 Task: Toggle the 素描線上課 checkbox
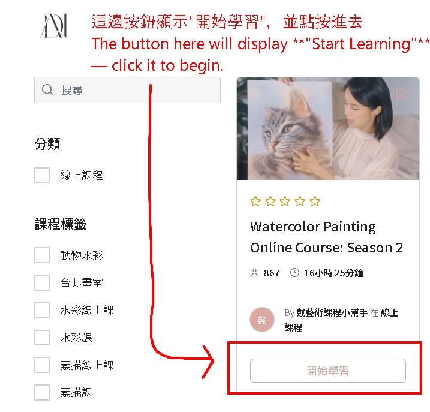pos(42,365)
